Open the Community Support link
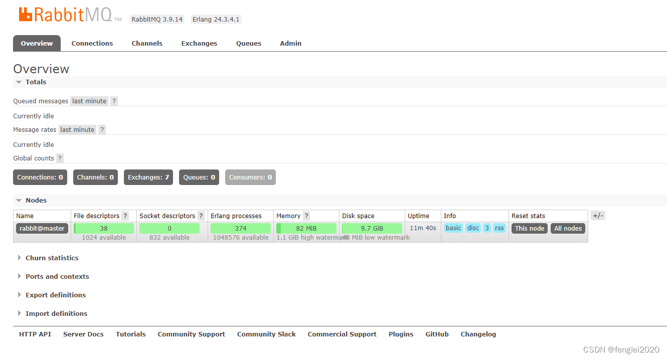Image resolution: width=667 pixels, height=359 pixels. pos(192,334)
